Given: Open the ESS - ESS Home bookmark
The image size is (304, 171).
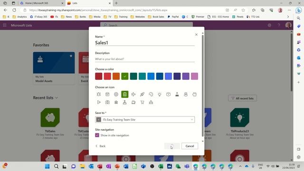Looking at the screenshot, I should tap(218, 17).
